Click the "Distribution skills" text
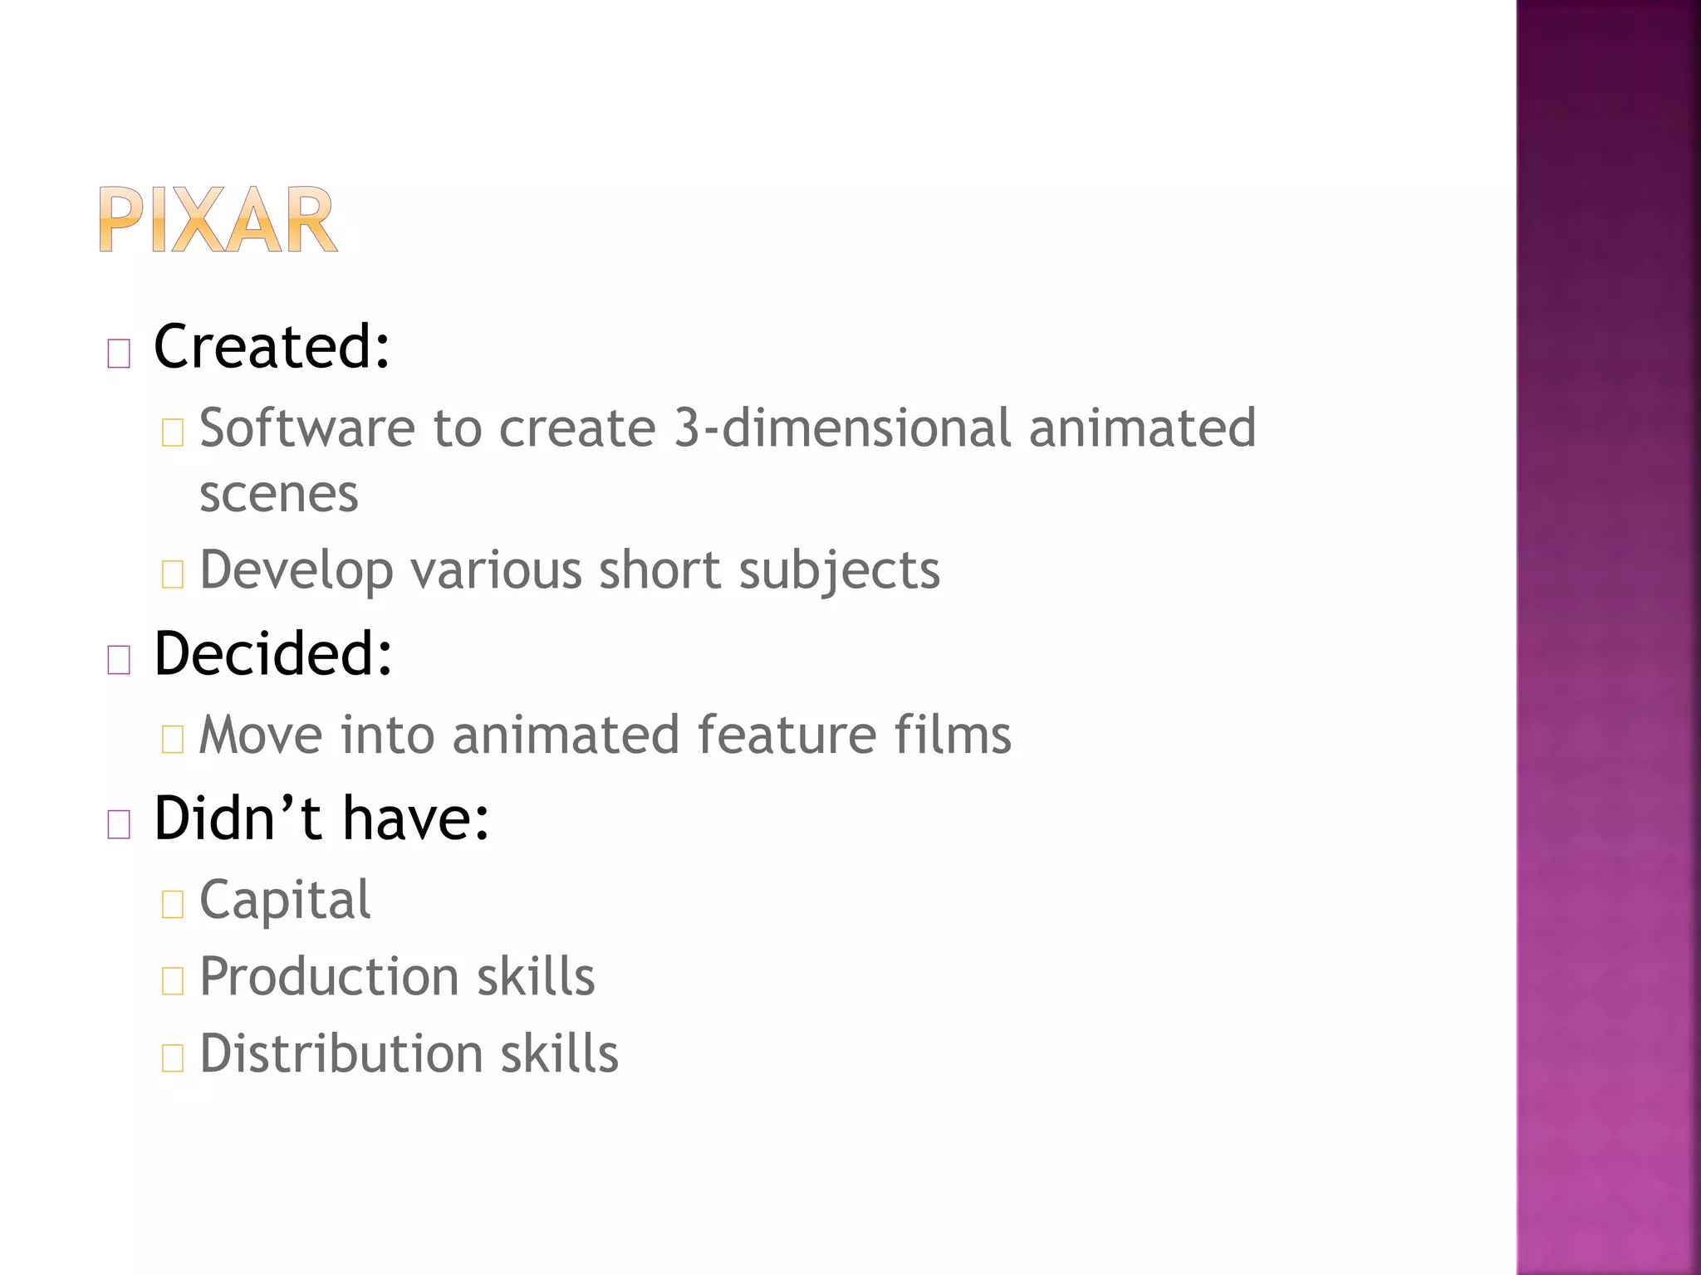The width and height of the screenshot is (1701, 1275). pos(409,1053)
